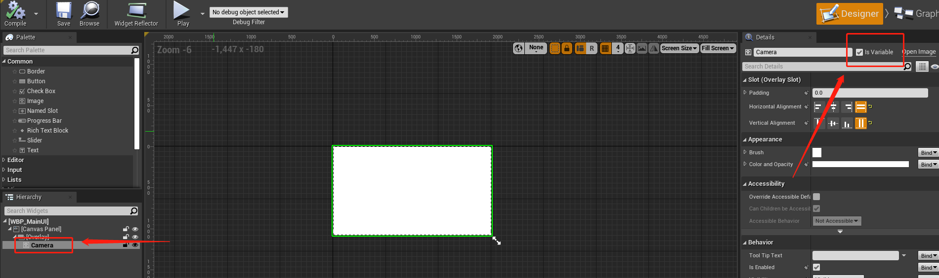
Task: Click the mirror flip icon
Action: pos(654,48)
